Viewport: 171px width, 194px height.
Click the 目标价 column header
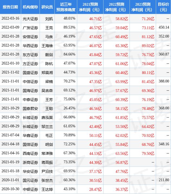(x=163, y=7)
